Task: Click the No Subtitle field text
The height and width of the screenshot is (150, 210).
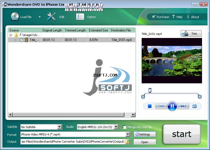Action: coord(28,127)
